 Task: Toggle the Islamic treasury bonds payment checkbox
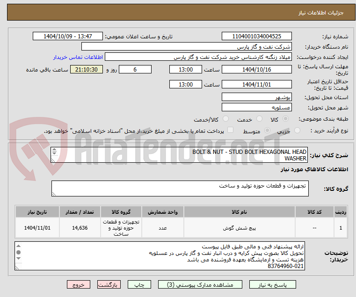231,130
